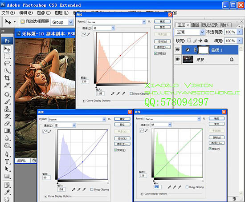Toggle visibility of 背景 layer
245x202 pixels.
click(x=177, y=59)
